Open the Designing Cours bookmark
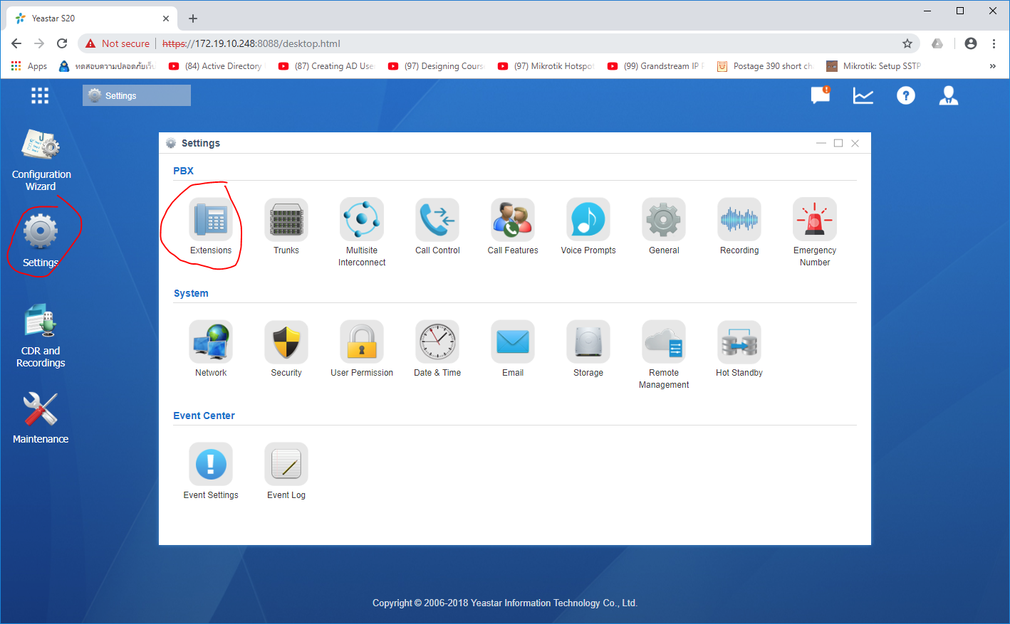1010x624 pixels. click(x=435, y=66)
